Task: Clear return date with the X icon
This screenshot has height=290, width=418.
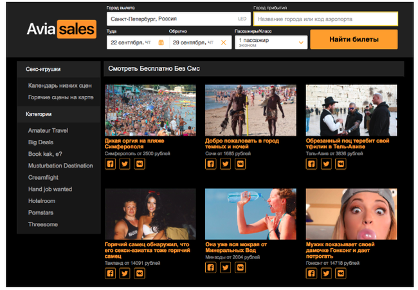Action: (223, 43)
